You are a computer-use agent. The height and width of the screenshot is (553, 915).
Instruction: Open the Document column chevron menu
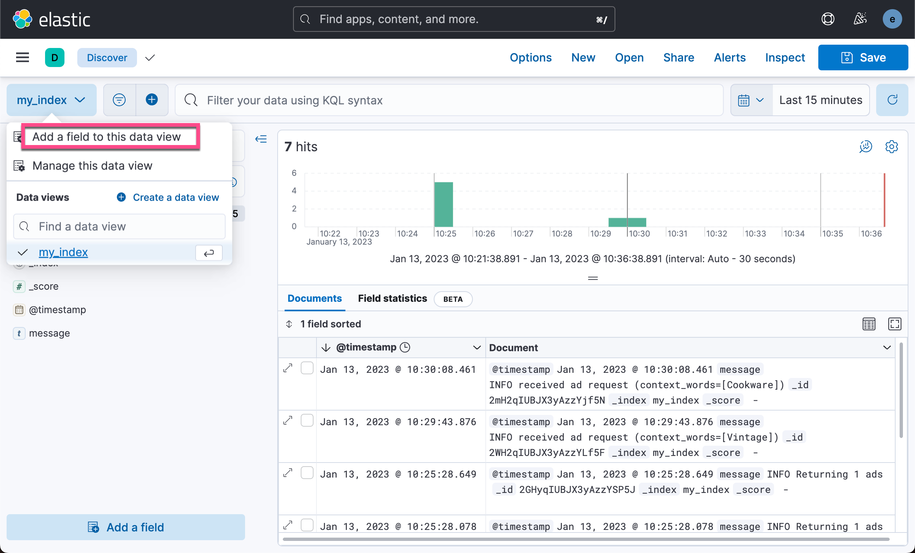(x=887, y=347)
